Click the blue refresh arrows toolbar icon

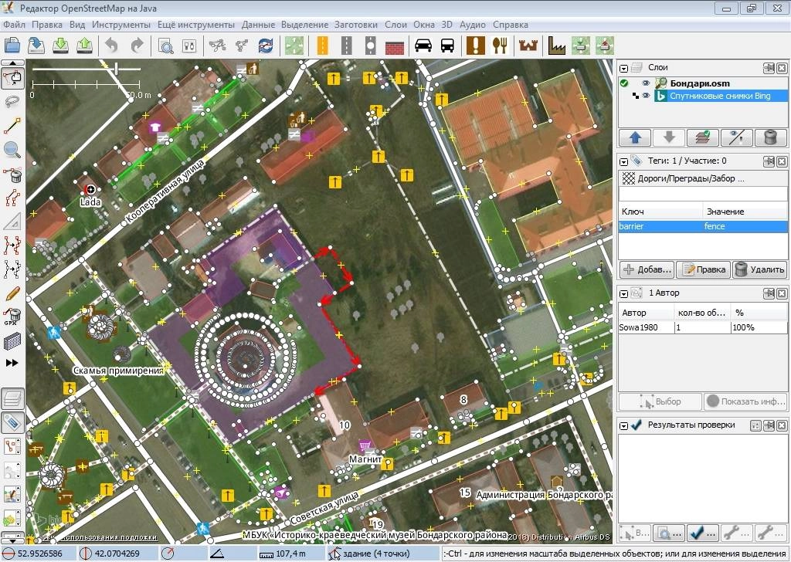coord(266,46)
